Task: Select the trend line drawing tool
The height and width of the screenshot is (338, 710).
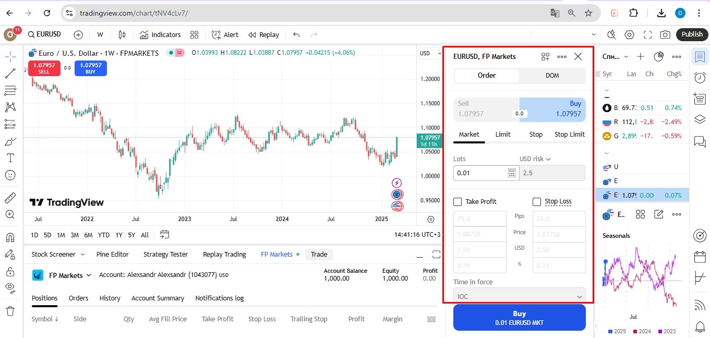Action: pyautogui.click(x=10, y=74)
